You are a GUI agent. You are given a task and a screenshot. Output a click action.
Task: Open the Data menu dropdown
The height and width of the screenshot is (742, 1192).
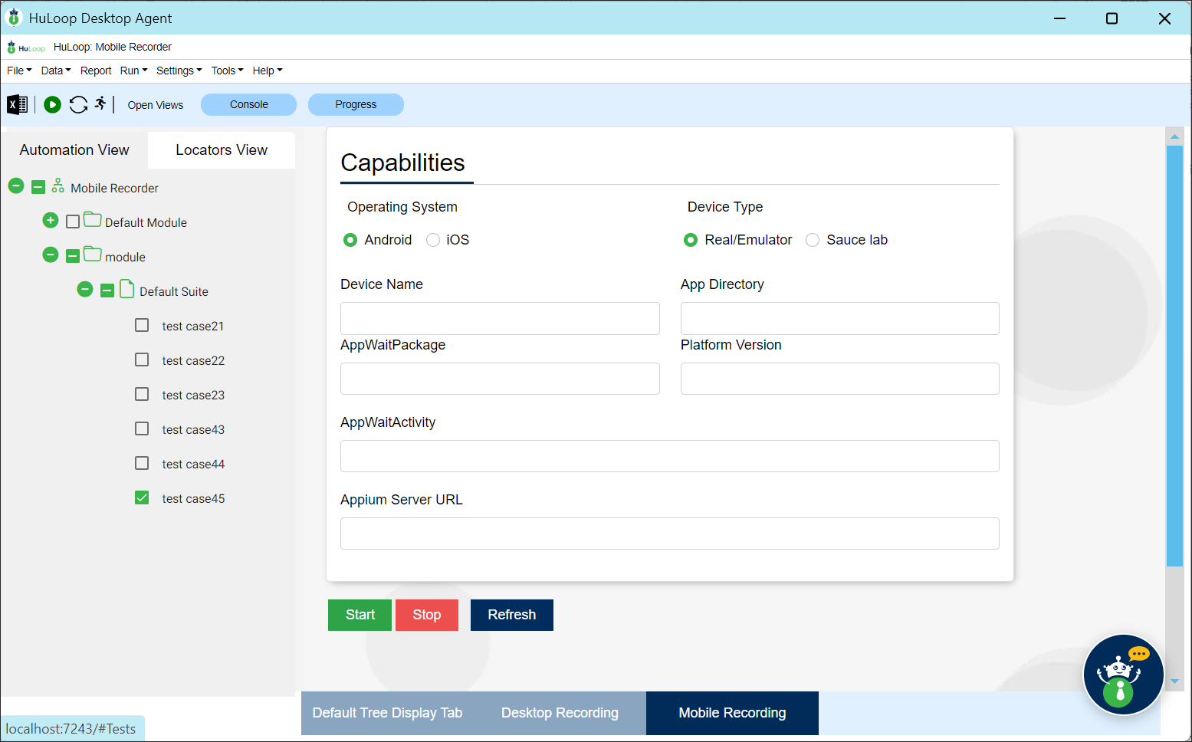pos(56,71)
